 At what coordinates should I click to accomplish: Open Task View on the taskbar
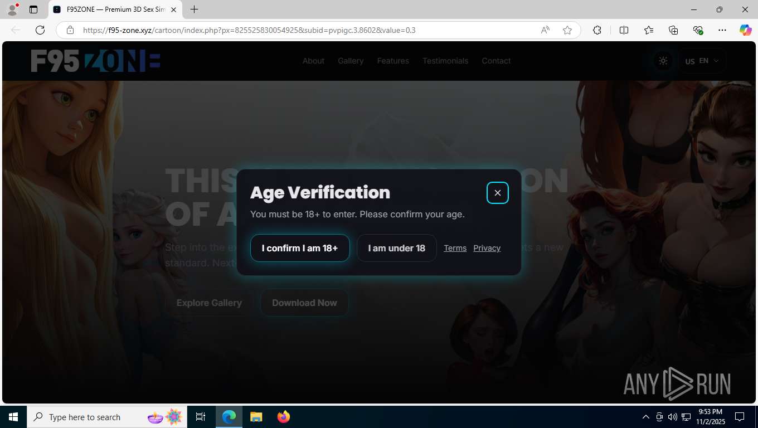pos(201,417)
